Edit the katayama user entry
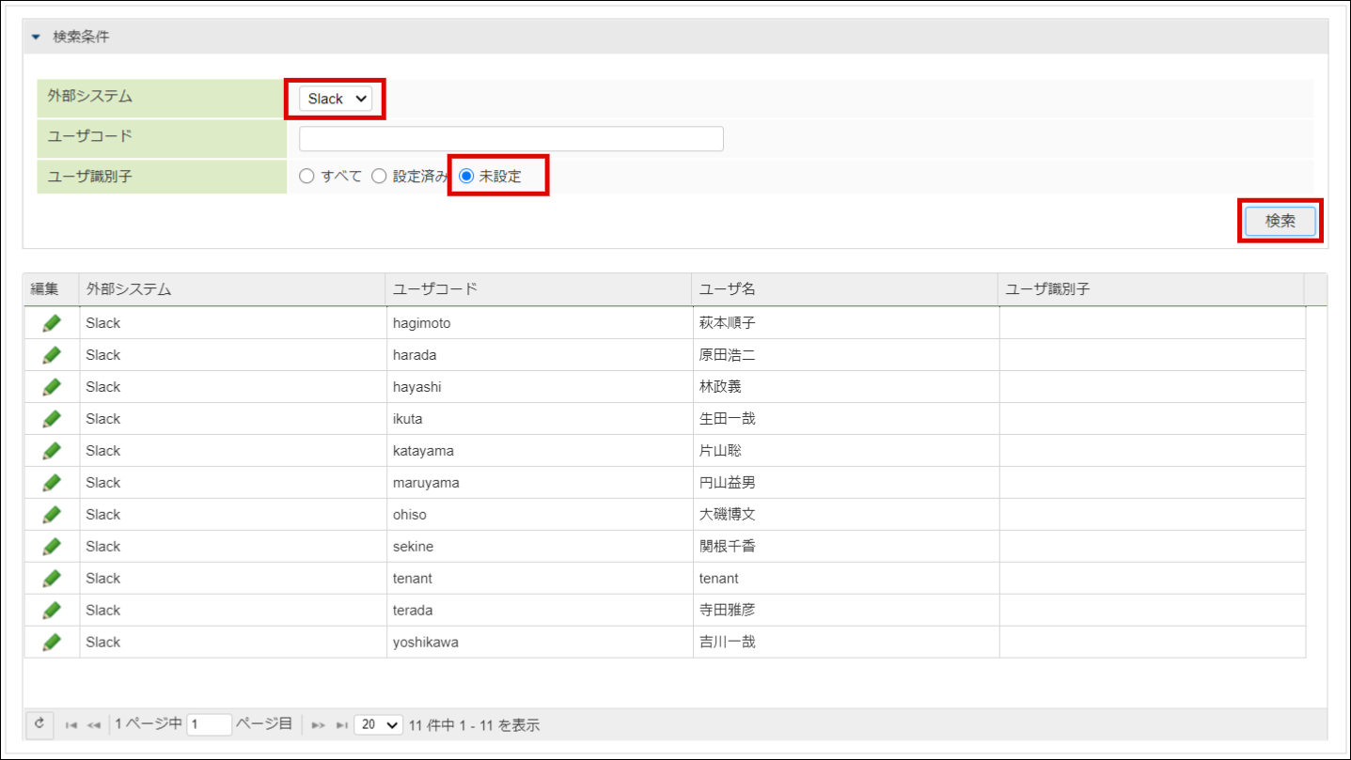The image size is (1351, 760). (52, 451)
